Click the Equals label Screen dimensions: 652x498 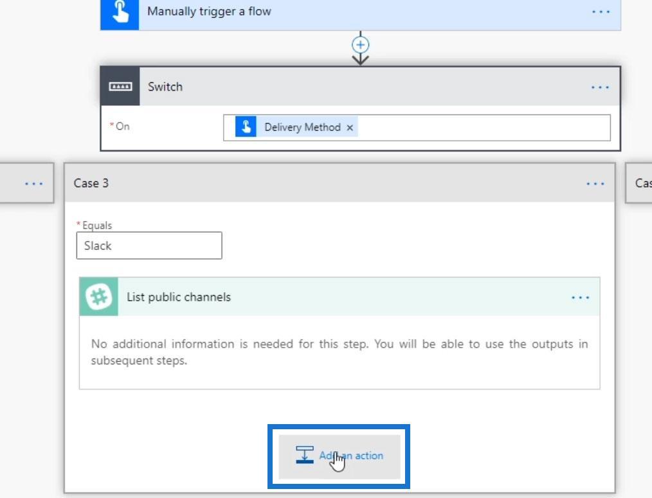pyautogui.click(x=97, y=226)
